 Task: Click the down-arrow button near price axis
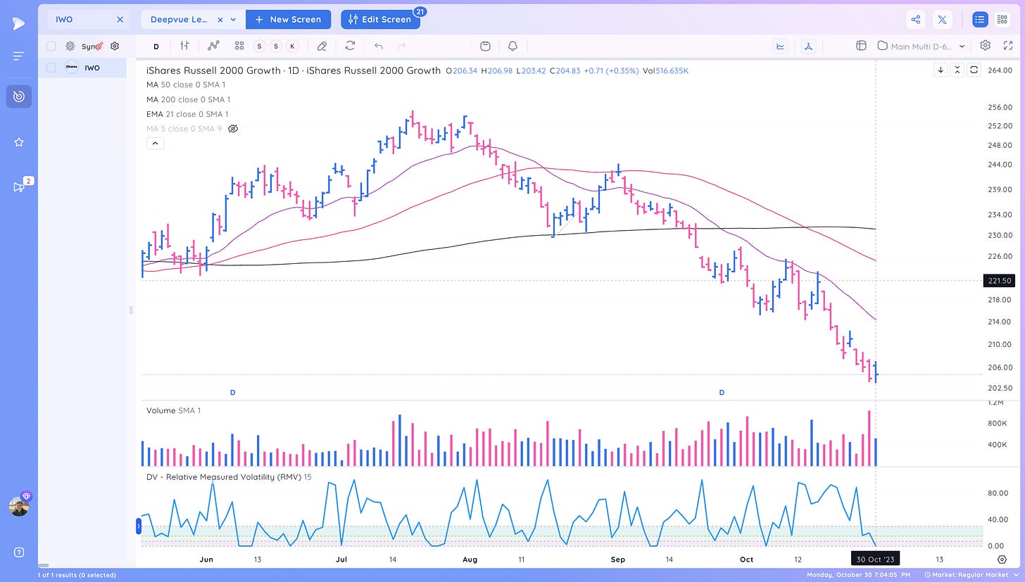pos(941,70)
